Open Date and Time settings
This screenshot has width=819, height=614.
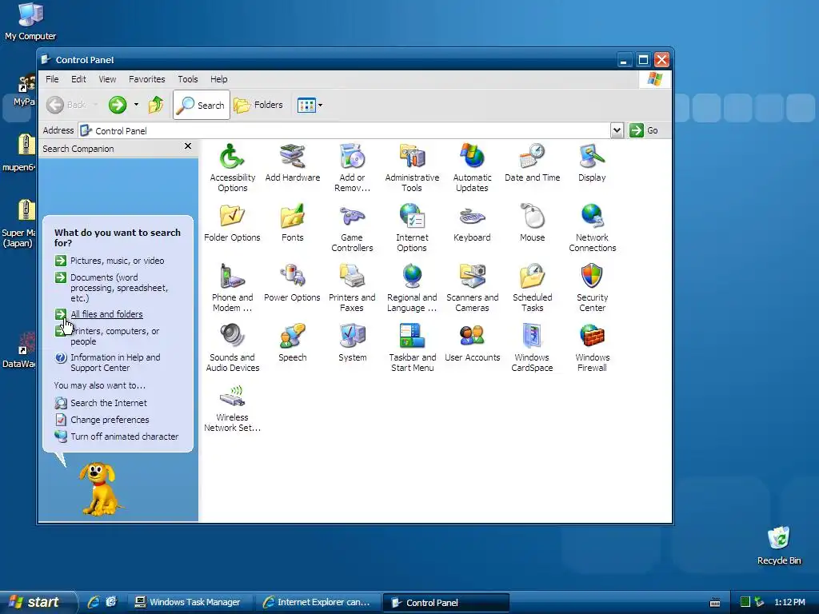point(532,163)
